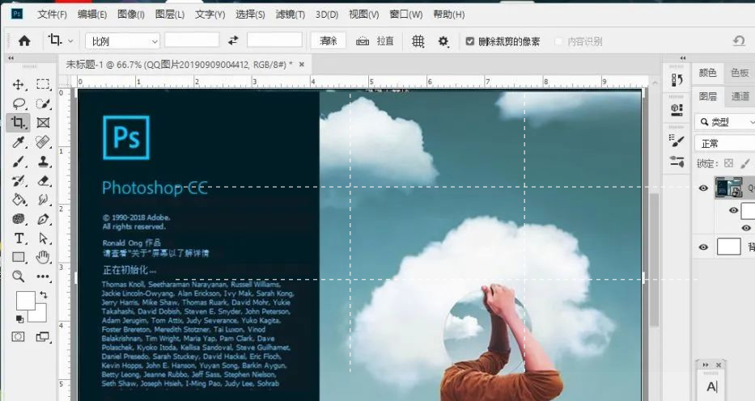Screen dimensions: 755x401
Task: Select the Eyedropper tool
Action: point(19,142)
